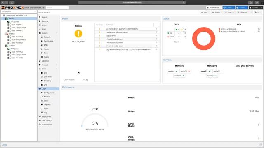
Task: Open the browser share icon
Action: coord(250,2)
